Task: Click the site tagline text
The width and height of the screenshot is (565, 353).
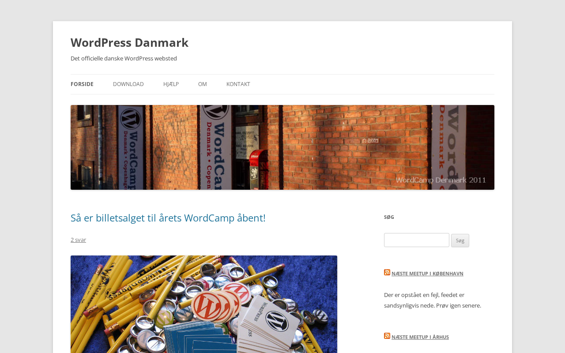Action: pyautogui.click(x=124, y=58)
